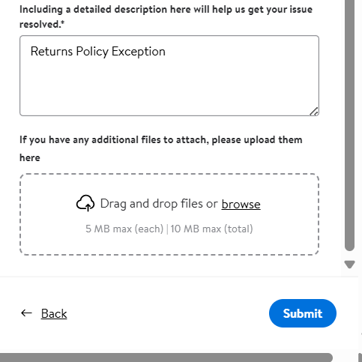This screenshot has width=362, height=362.
Task: Go back using the Back link
Action: pyautogui.click(x=54, y=313)
